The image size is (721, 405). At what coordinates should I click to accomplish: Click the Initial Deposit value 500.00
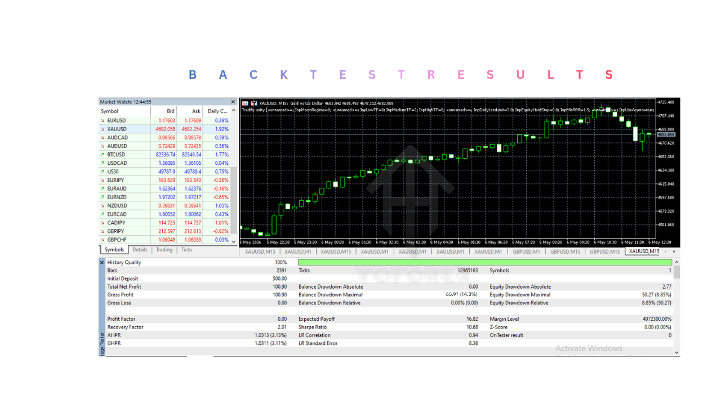tap(280, 278)
